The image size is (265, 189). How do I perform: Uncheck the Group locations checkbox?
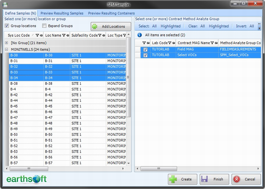coord(7,26)
